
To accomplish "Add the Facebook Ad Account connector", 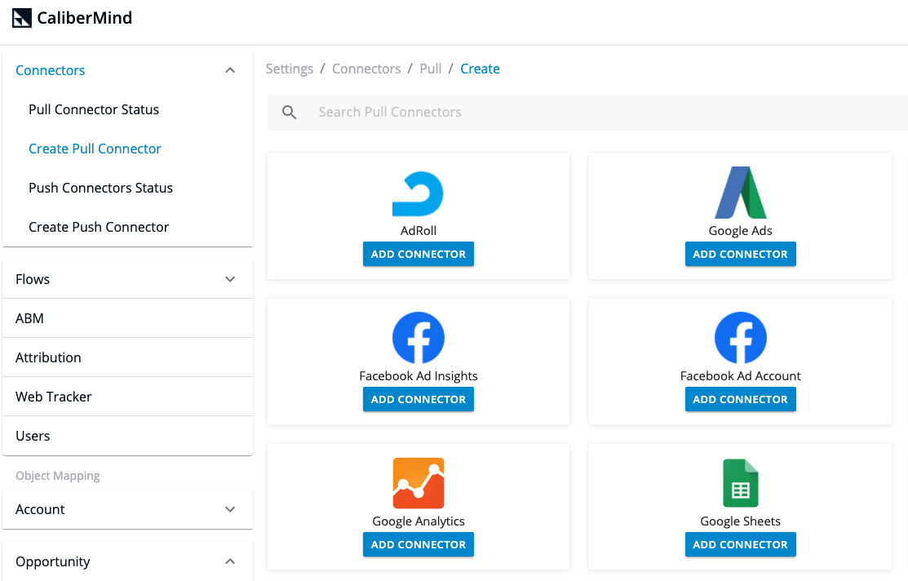I will click(740, 399).
